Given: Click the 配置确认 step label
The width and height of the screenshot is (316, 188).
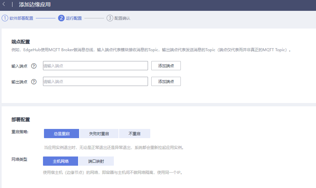Looking at the screenshot, I should click(x=122, y=18).
